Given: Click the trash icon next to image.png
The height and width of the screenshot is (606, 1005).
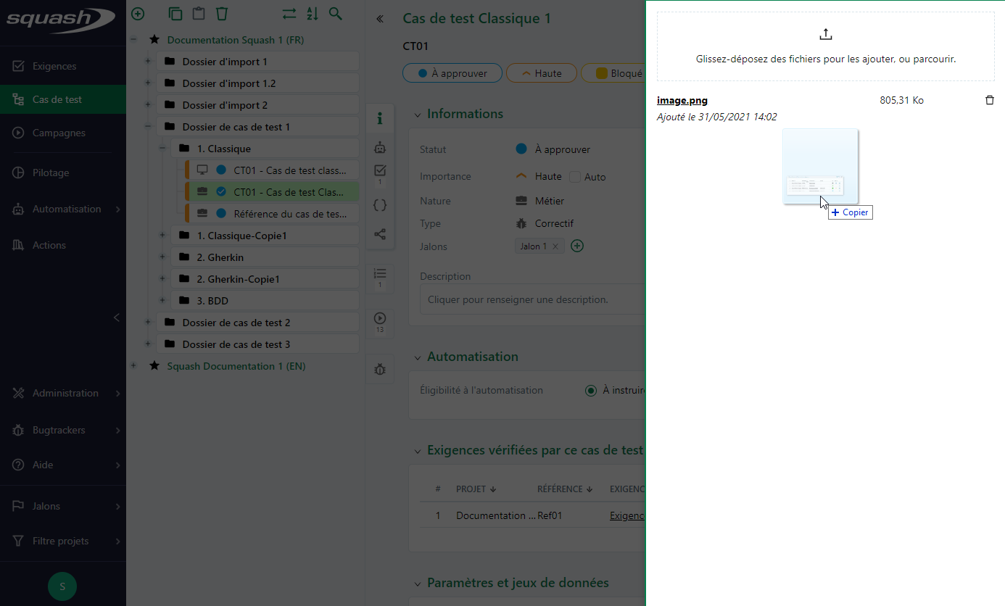Looking at the screenshot, I should [x=990, y=100].
